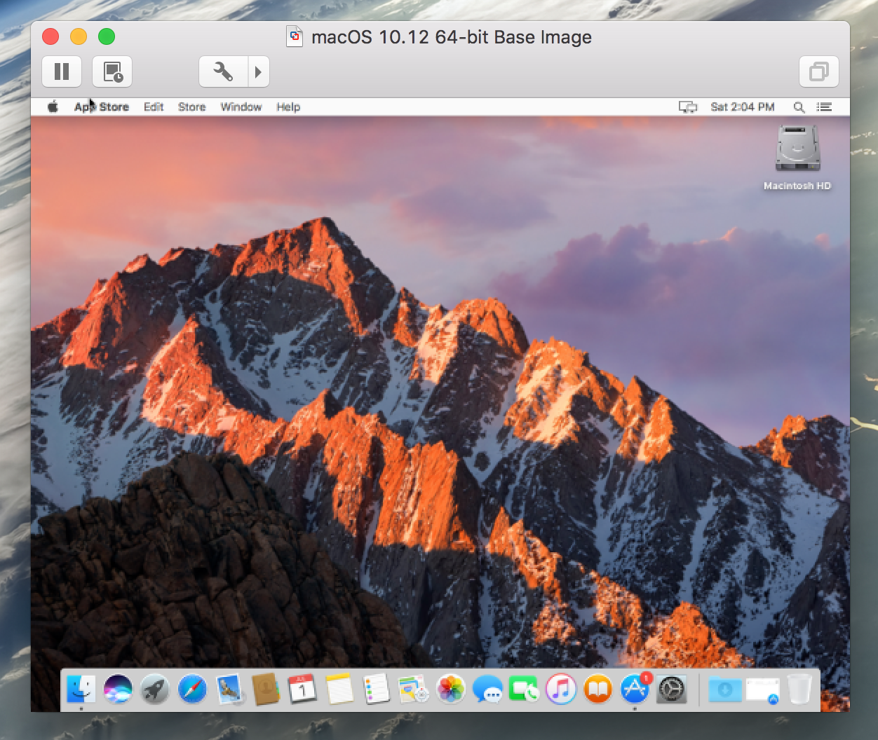
Task: Open VM configuration with the wrench icon
Action: click(x=223, y=71)
